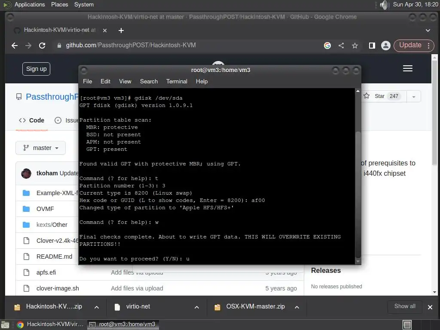Go back in Chrome history
Viewport: 440px width, 330px height.
pyautogui.click(x=15, y=46)
